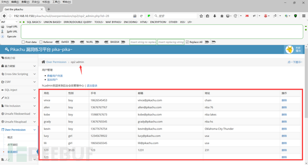Toggle the Replace All checkbox
Image resolution: width=308 pixels, height=165 pixels.
(x=187, y=42)
